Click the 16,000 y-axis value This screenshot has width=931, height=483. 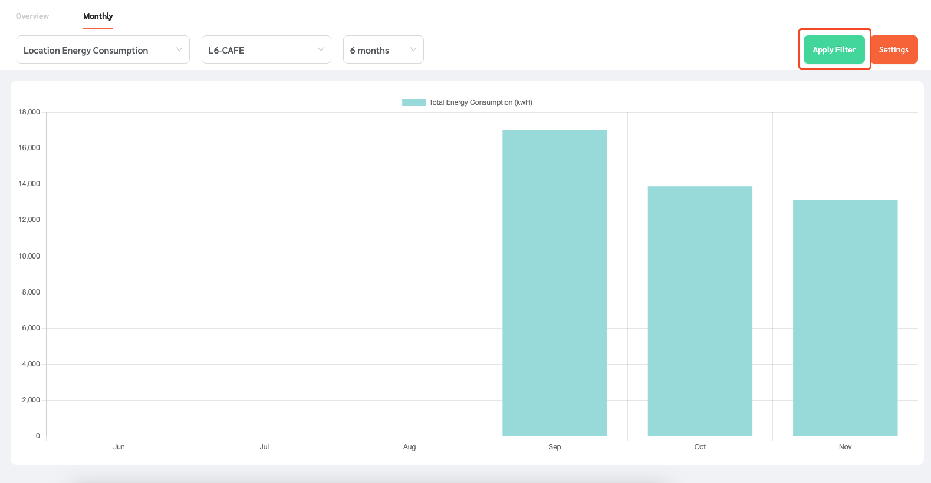click(x=29, y=148)
